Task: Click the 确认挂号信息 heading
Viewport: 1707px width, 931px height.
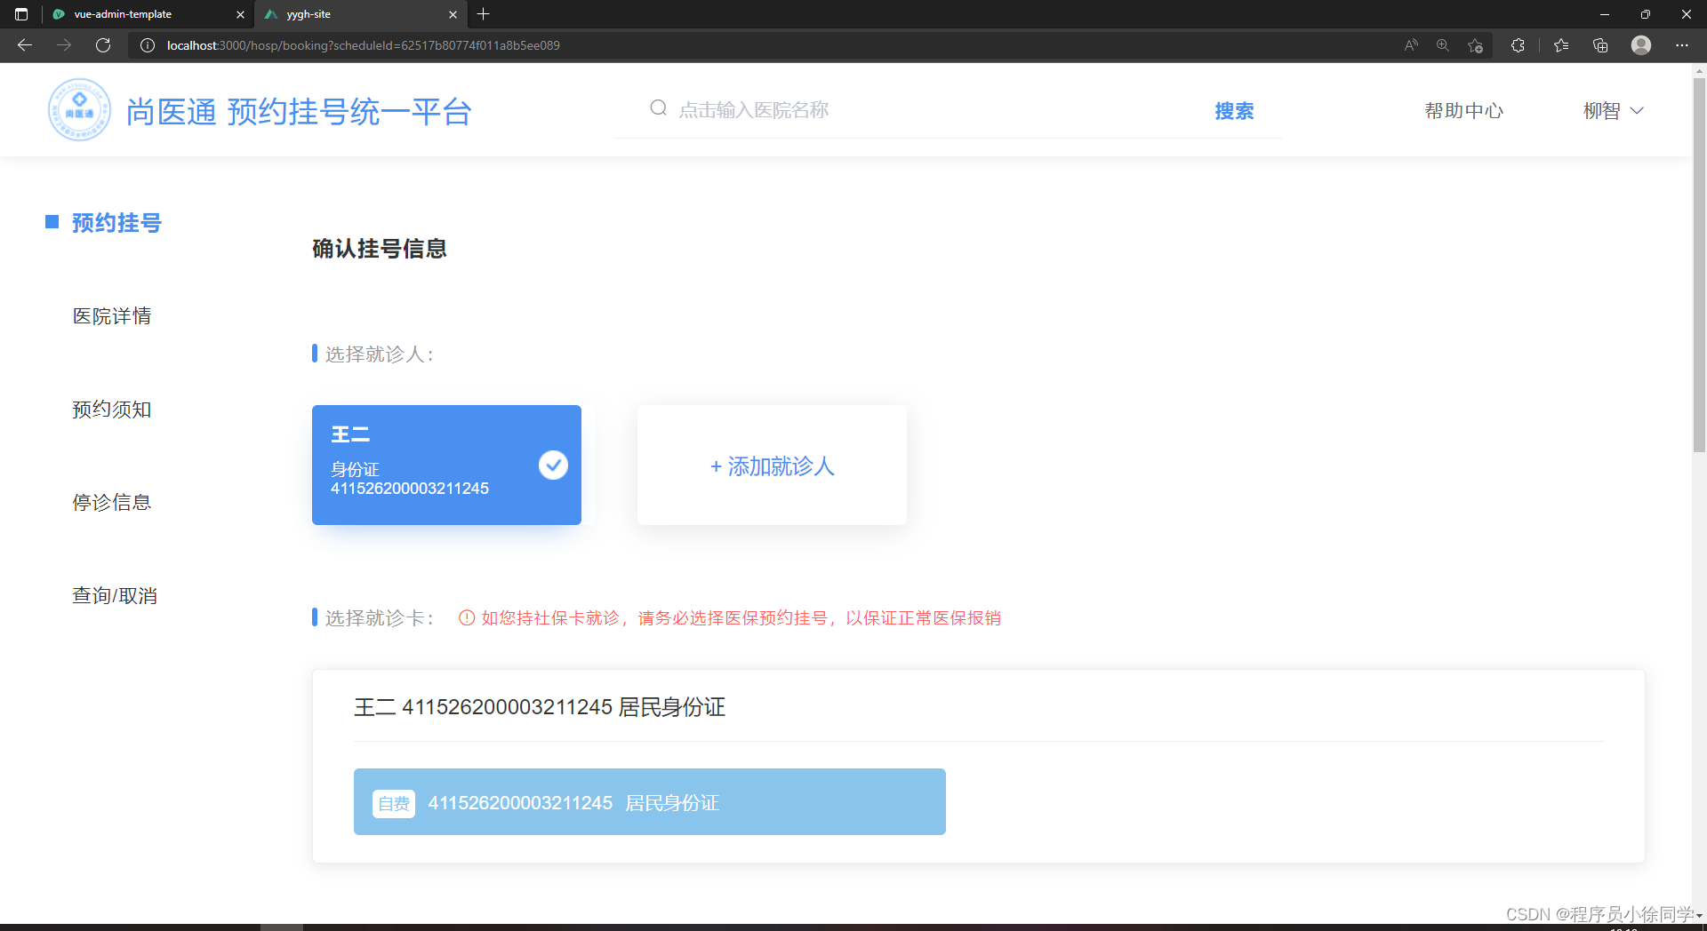Action: click(x=380, y=249)
